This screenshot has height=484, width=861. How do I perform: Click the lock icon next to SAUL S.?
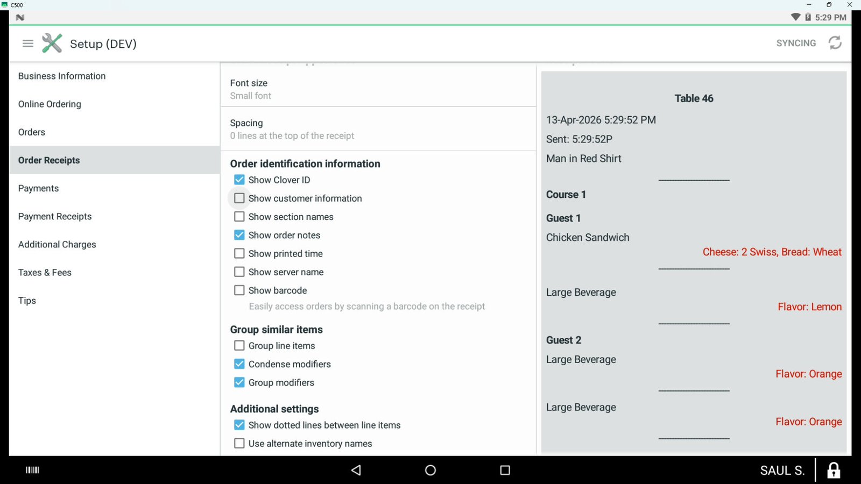(x=834, y=470)
